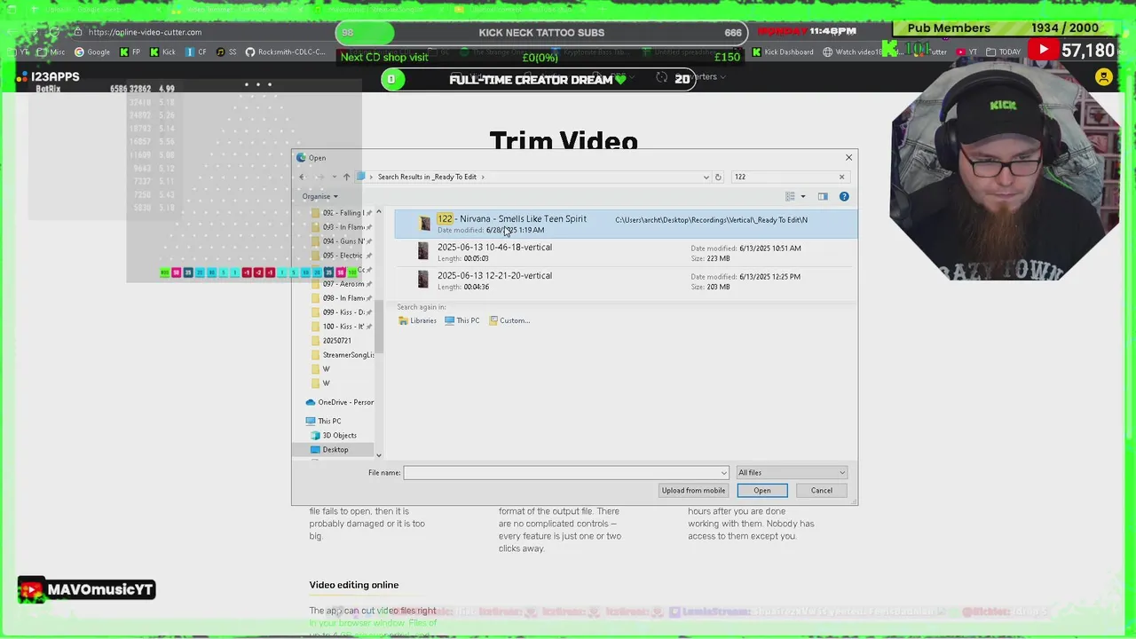This screenshot has width=1136, height=639.
Task: Click the Open button
Action: (761, 491)
